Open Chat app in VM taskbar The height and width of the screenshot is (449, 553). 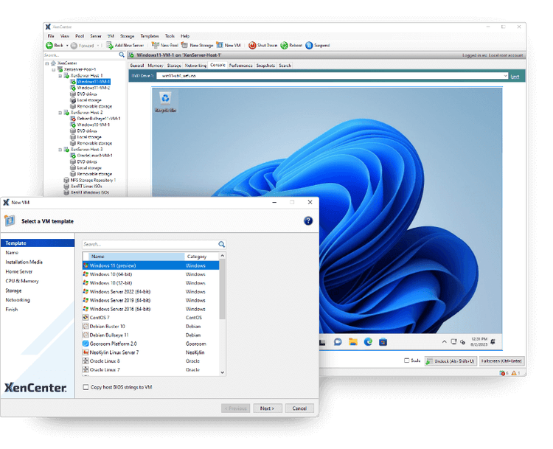338,342
